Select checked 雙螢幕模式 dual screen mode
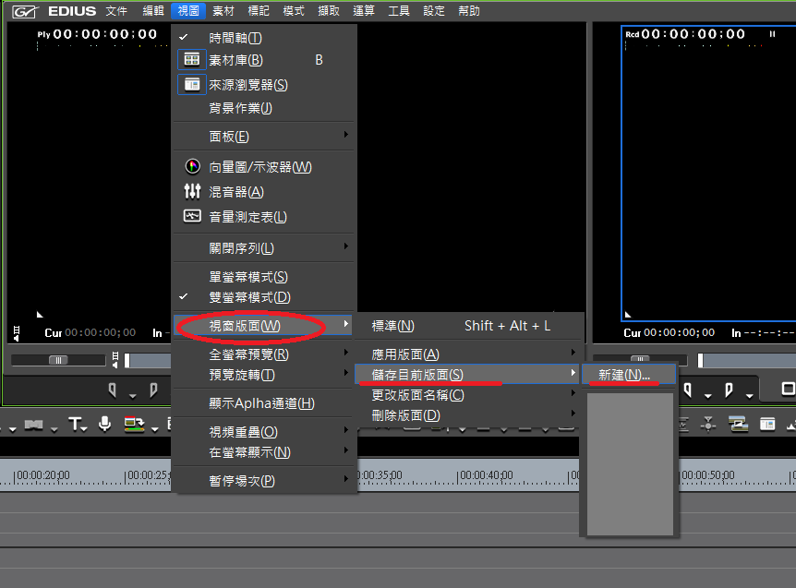Viewport: 796px width, 588px height. (249, 297)
